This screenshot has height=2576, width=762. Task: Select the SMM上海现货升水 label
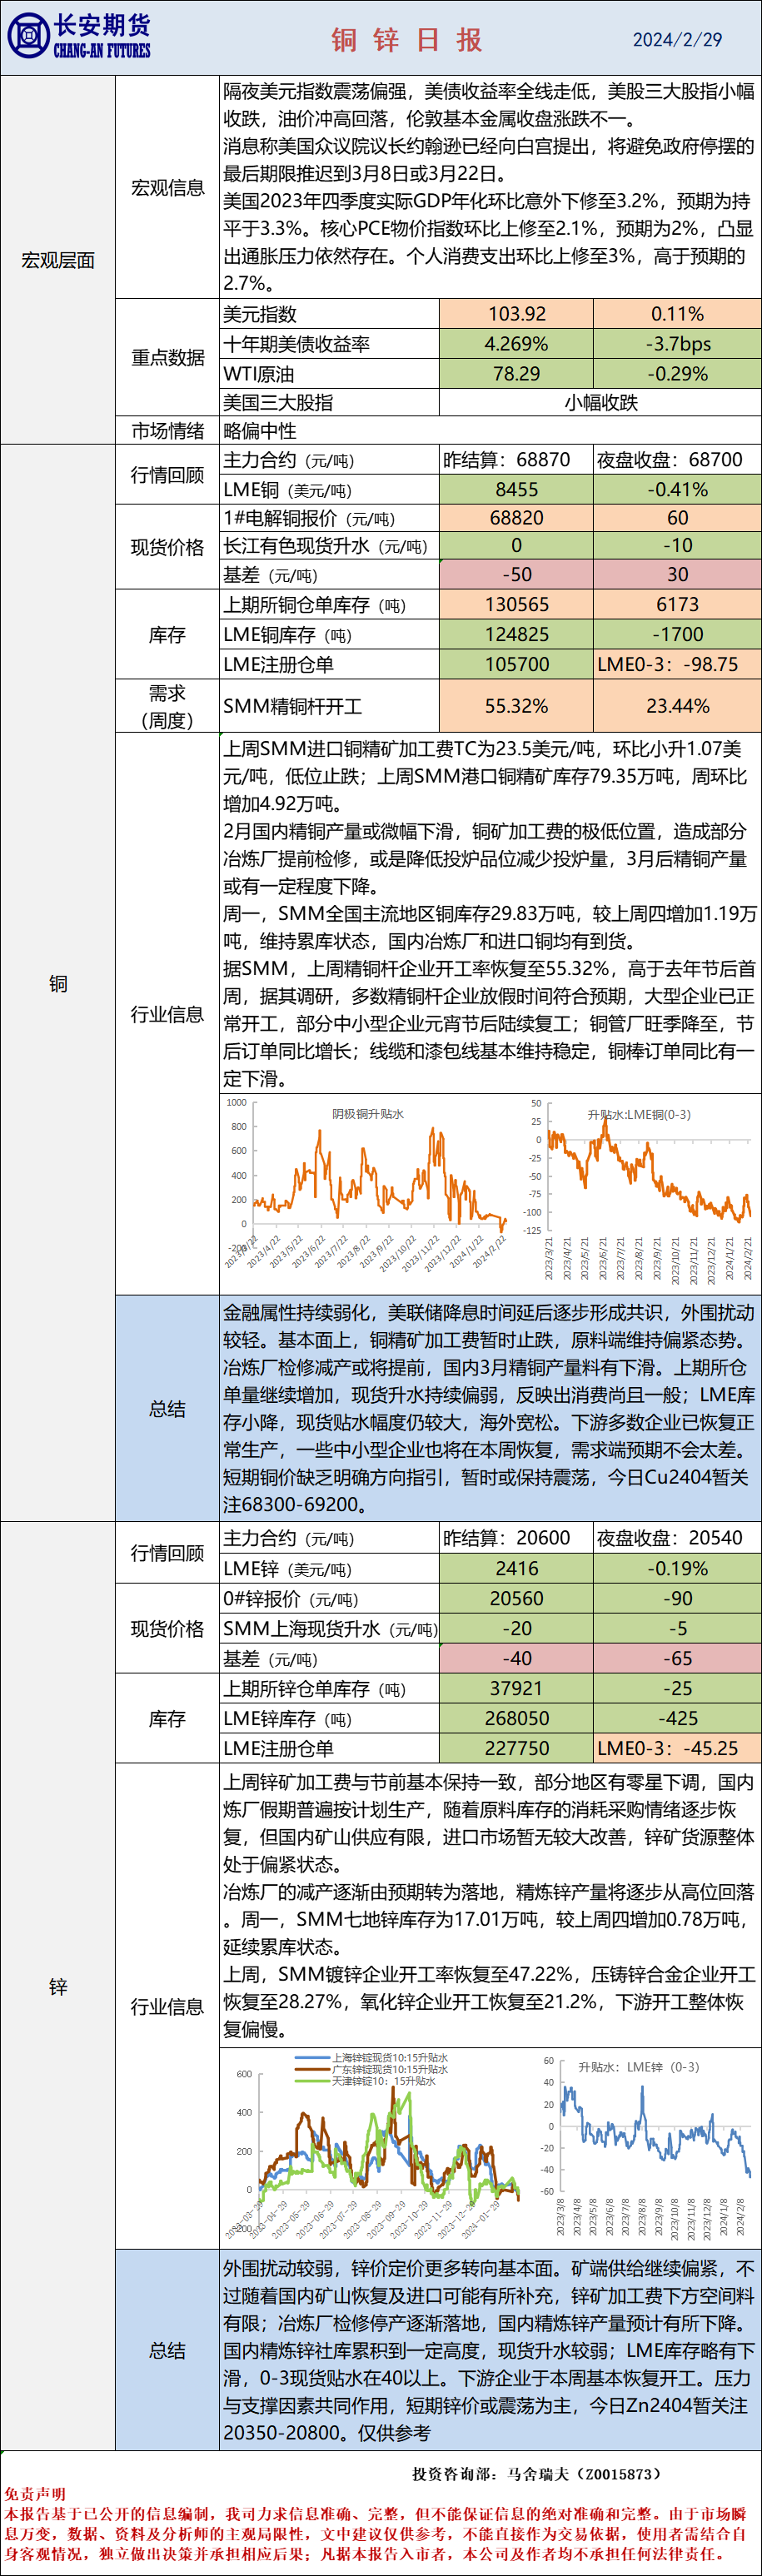click(x=330, y=1629)
